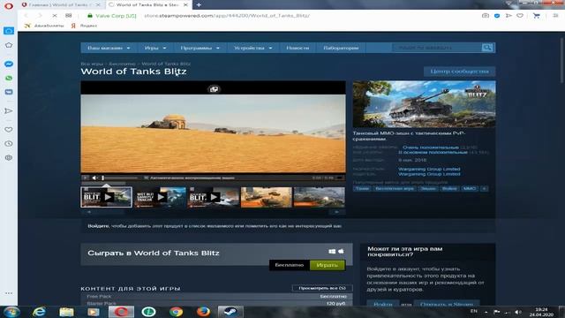
Task: Toggle video fullscreen icon at player right
Action: [340, 178]
